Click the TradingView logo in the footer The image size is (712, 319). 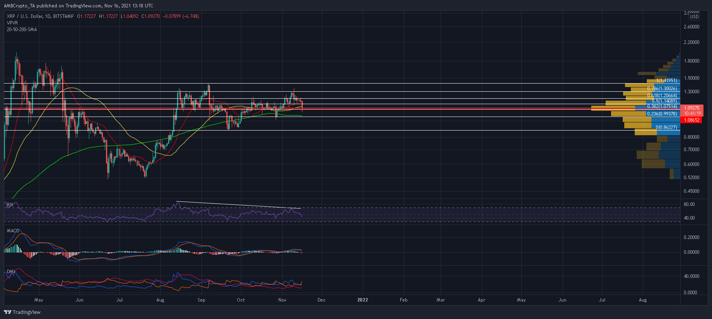22,312
